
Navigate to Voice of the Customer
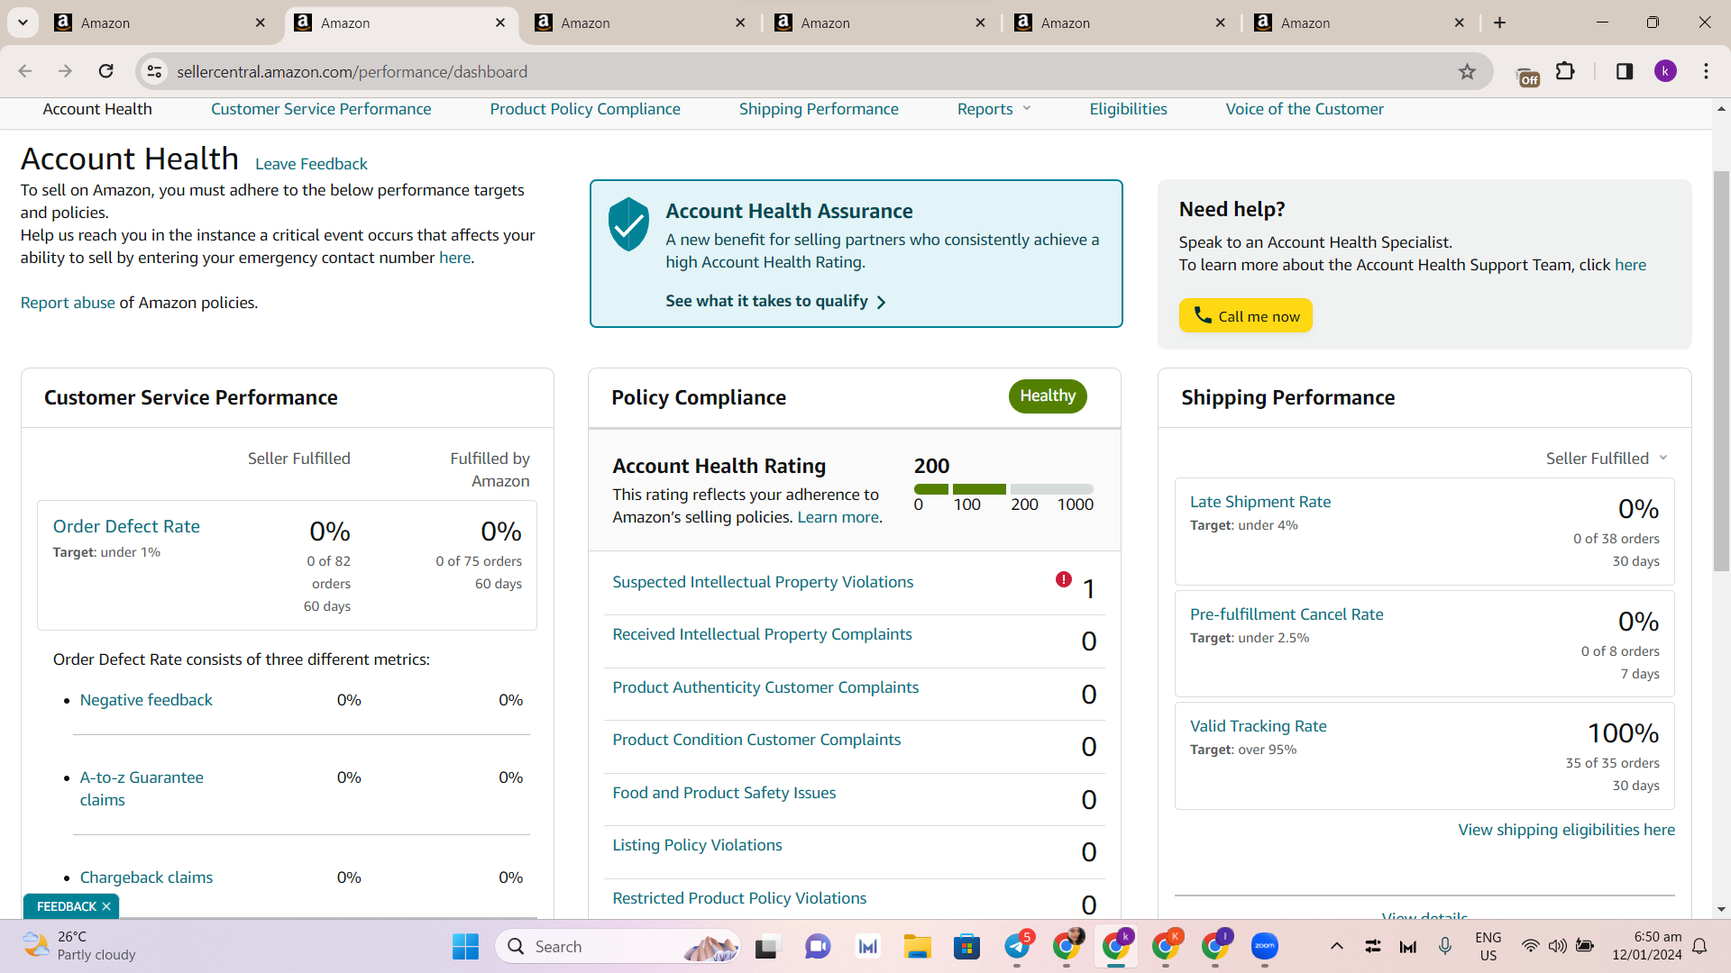coord(1305,109)
